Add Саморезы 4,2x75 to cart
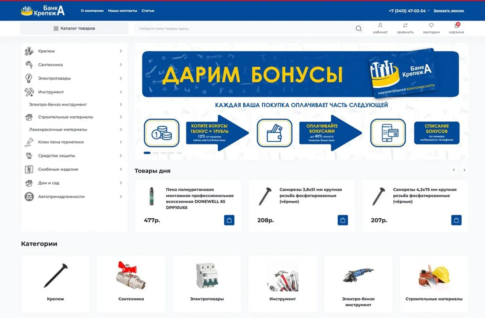 (456, 220)
